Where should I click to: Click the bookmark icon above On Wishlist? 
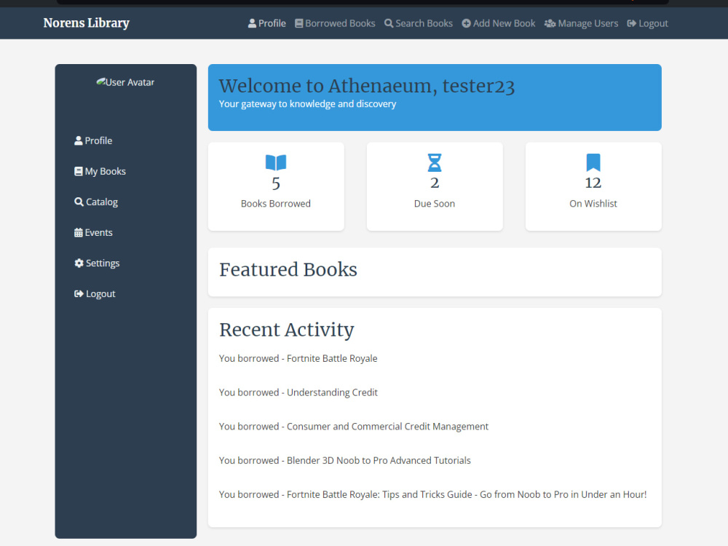click(x=593, y=162)
